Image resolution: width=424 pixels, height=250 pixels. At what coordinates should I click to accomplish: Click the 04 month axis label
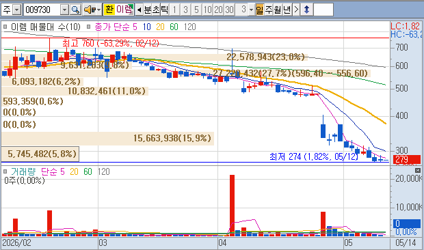click(222, 242)
